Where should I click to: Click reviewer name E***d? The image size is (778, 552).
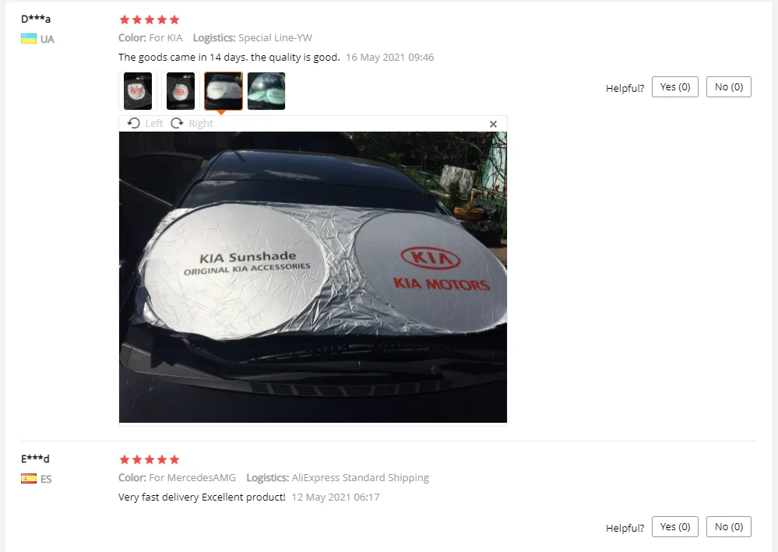(x=35, y=459)
